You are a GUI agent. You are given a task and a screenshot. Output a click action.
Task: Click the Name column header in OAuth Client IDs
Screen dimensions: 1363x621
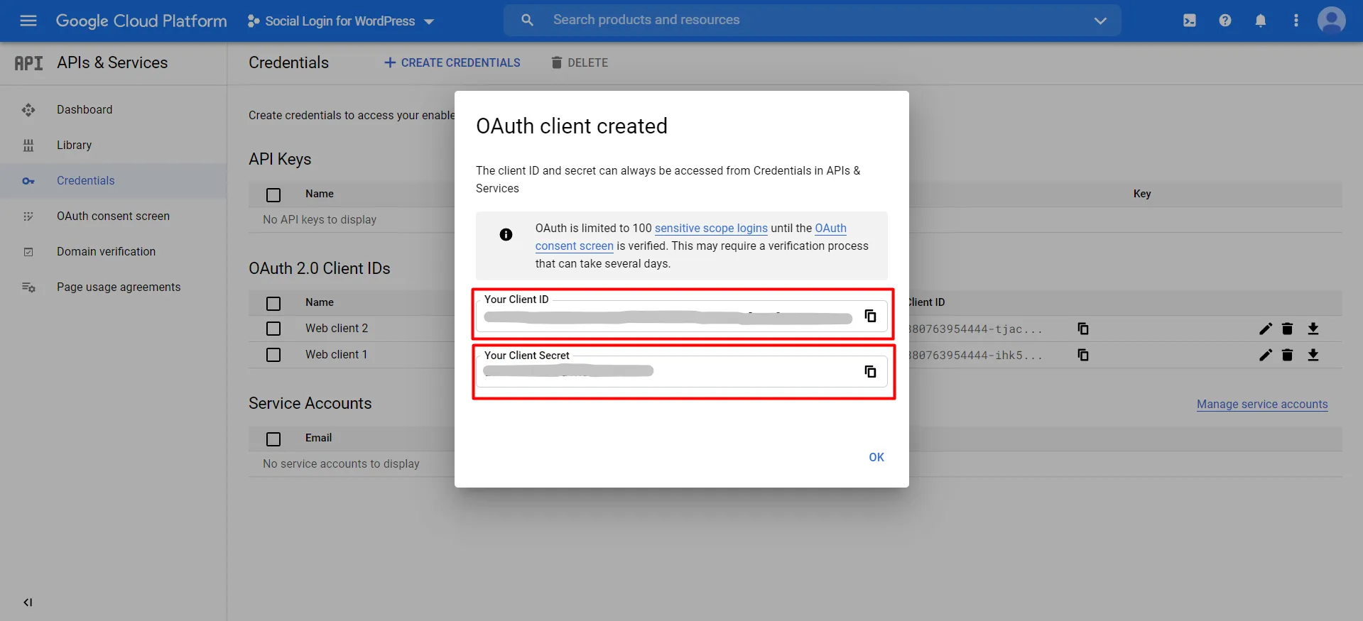320,302
